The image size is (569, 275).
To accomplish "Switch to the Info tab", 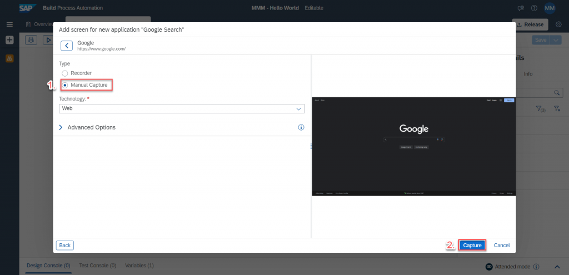I will (528, 74).
